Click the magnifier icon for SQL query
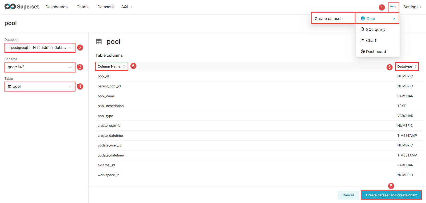The width and height of the screenshot is (426, 203). (x=362, y=29)
